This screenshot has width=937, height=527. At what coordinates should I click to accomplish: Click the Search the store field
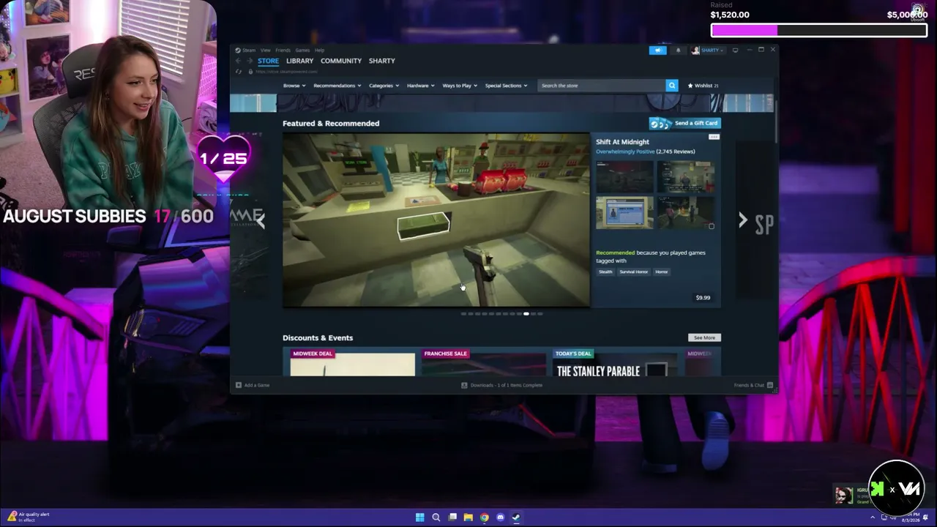click(602, 86)
